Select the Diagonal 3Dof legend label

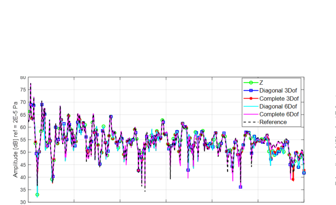tap(279, 91)
